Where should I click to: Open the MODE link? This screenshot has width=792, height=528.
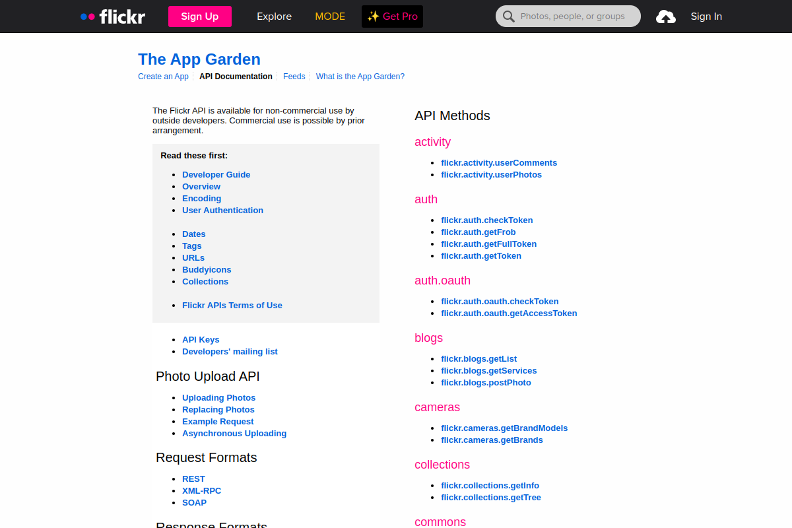pyautogui.click(x=330, y=16)
